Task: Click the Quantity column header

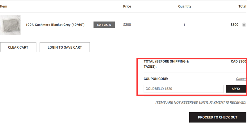Action: click(x=185, y=6)
